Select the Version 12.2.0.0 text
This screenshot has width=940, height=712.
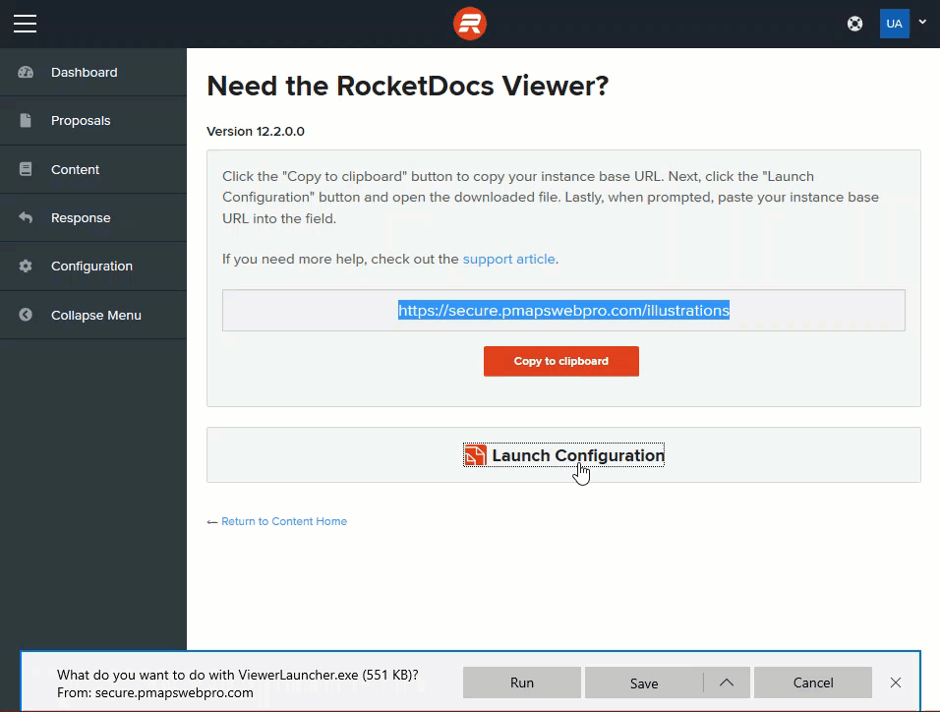pos(256,132)
